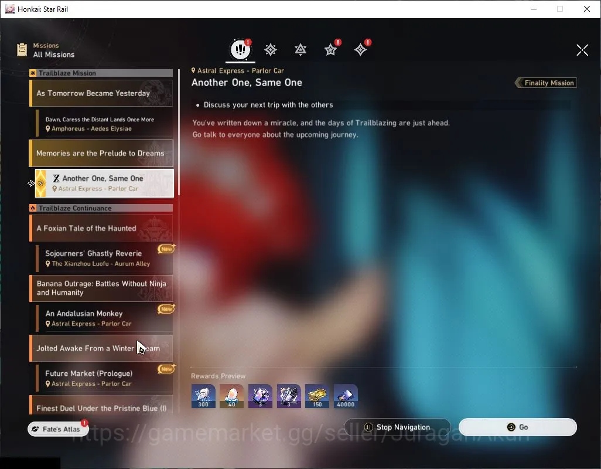Expand A Foxian Tale of the Haunted
The width and height of the screenshot is (601, 469).
101,228
